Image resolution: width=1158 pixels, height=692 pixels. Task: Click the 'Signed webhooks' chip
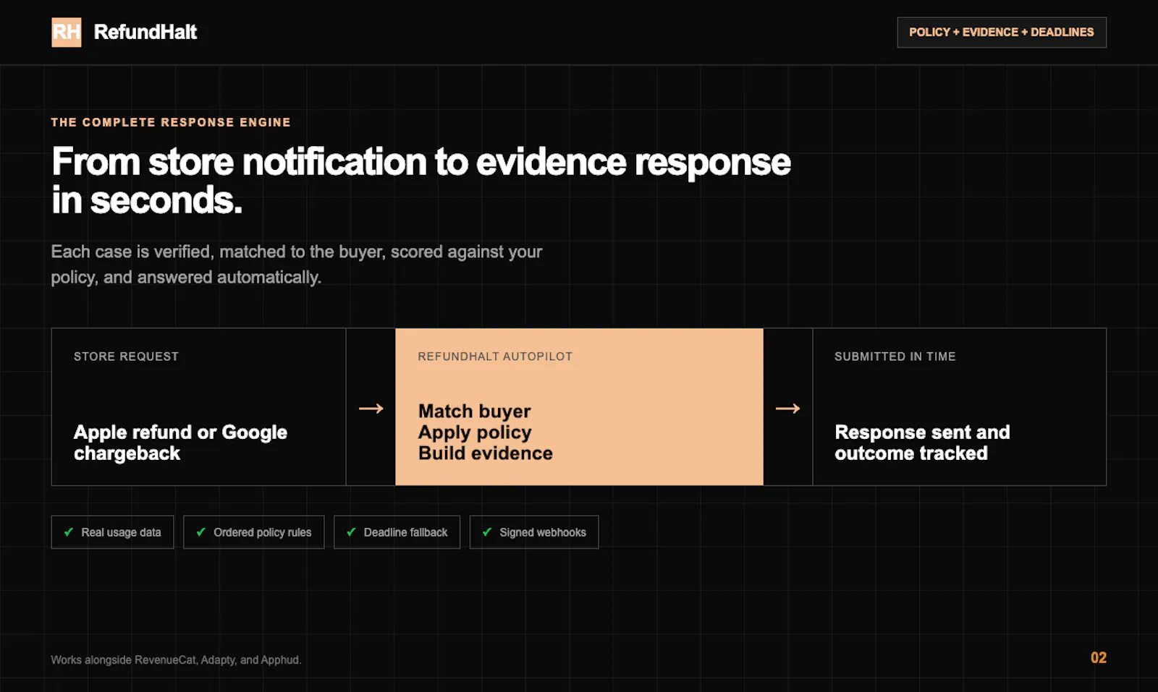click(534, 532)
